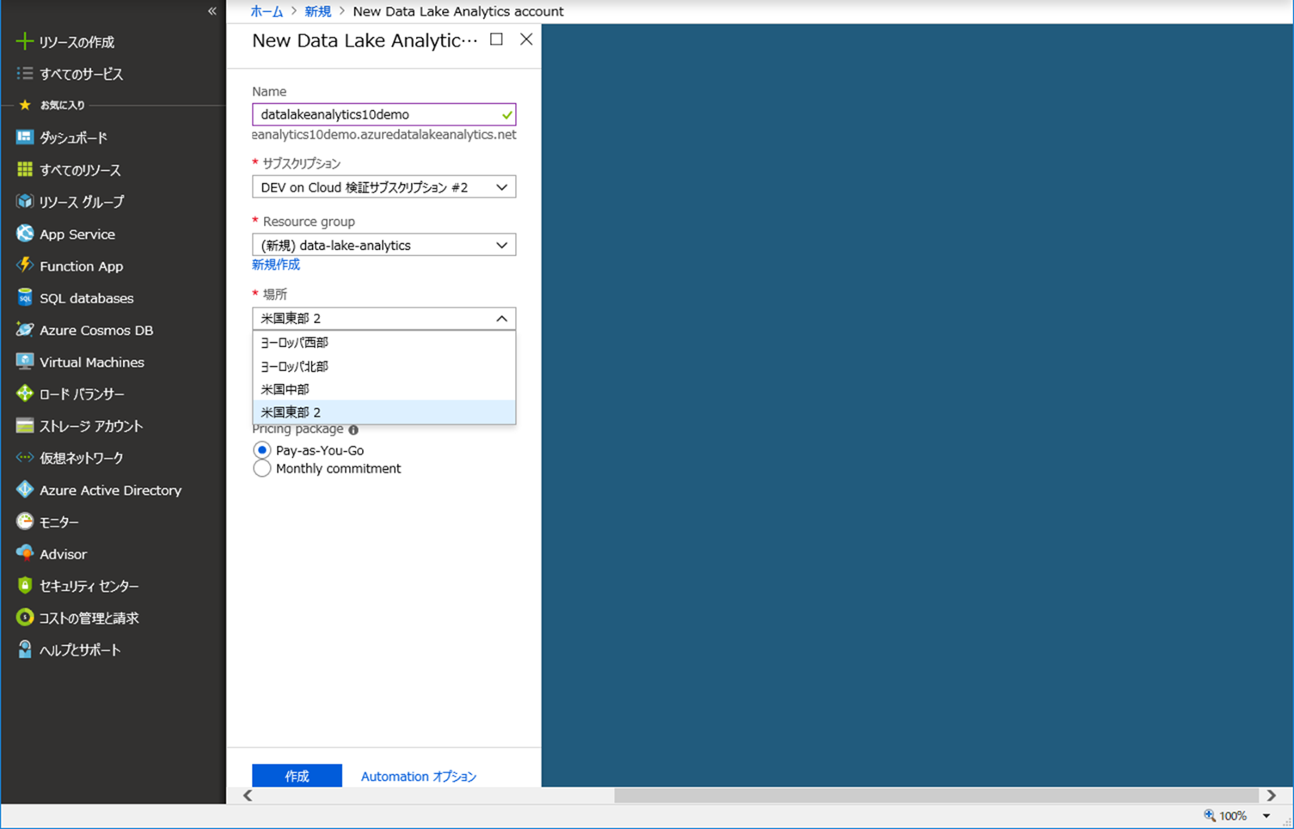Click the SQL databases icon
Screen dimensions: 1294x829
click(x=25, y=298)
